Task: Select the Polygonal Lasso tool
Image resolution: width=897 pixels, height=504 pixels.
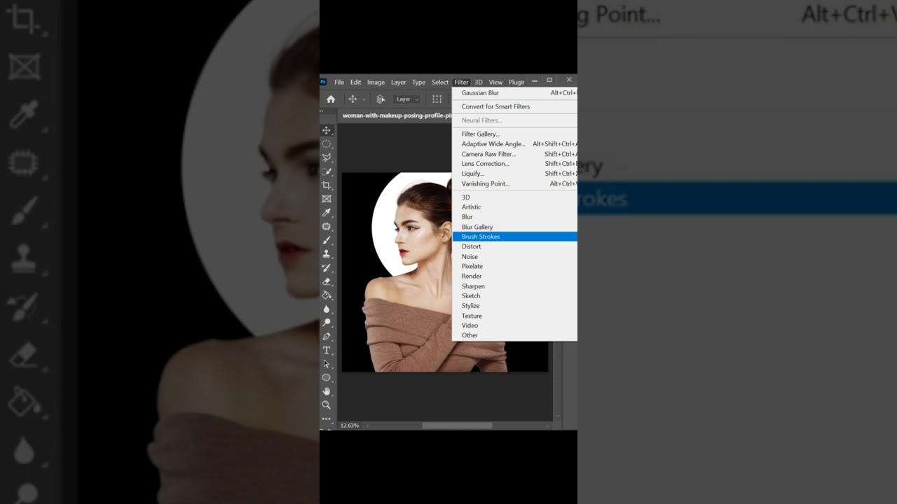Action: 327,157
